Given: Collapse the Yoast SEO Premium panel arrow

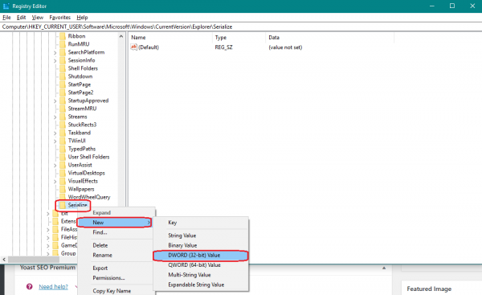Looking at the screenshot, I should tap(384, 268).
